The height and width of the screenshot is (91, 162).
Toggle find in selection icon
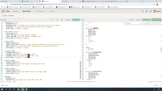click(x=156, y=23)
